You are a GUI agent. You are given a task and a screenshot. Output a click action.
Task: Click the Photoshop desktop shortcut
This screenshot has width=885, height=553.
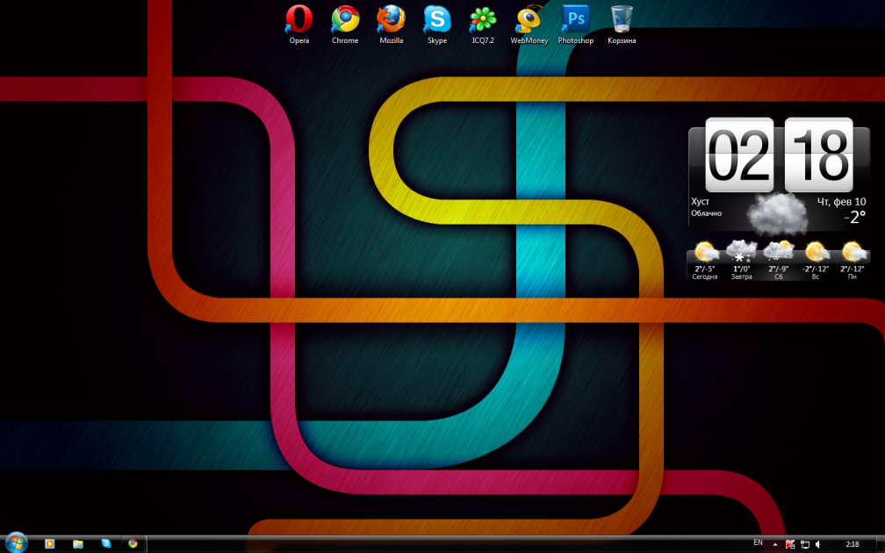575,19
